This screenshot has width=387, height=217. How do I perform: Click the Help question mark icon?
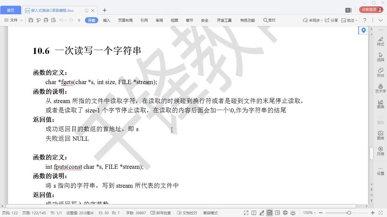coord(365,20)
